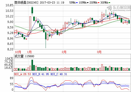Click the 18.6万 volume axis label
The height and width of the screenshot is (92, 131).
[x=9, y=68]
